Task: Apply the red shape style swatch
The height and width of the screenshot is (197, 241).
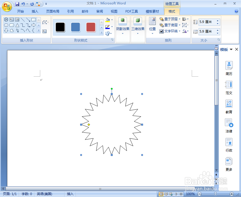Action: 91,27
